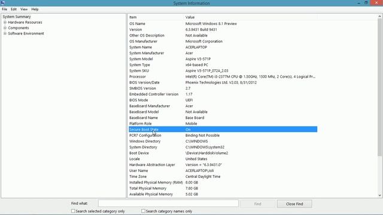Click the Central Daylight Time value
Image resolution: width=383 pixels, height=215 pixels.
[x=203, y=176]
